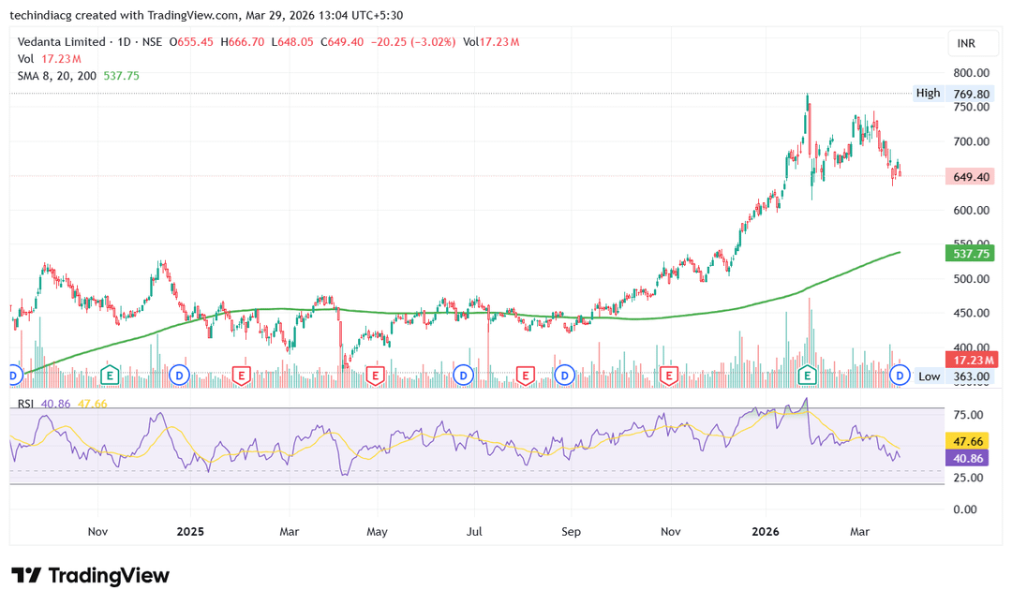Click the green E earnings marker near Nov 2024

(110, 375)
